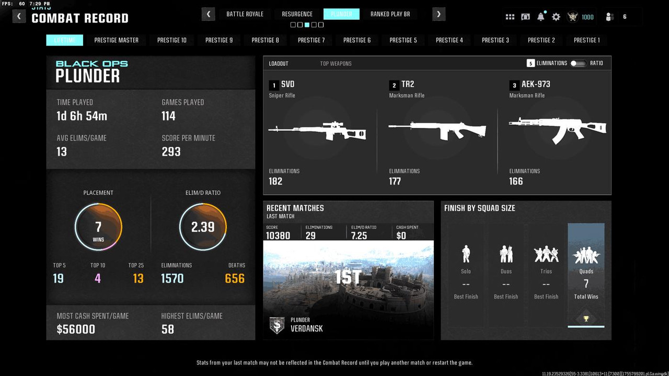Click the trophy icon under Quads
Screen dimensions: 669x376
click(586, 319)
